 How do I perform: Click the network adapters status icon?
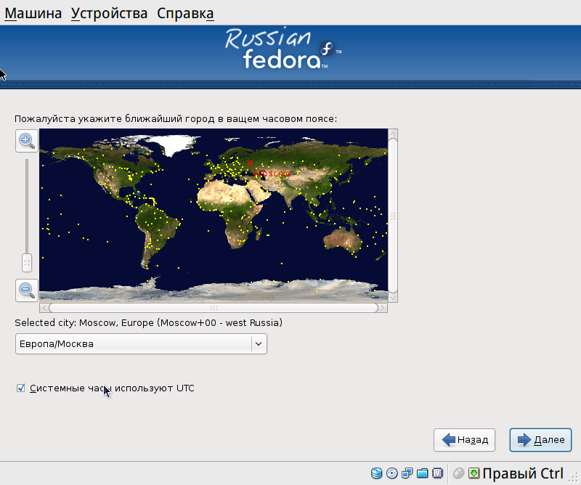pyautogui.click(x=407, y=473)
